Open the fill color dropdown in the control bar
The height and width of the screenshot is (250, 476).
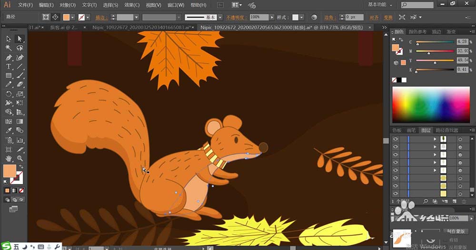[73, 18]
